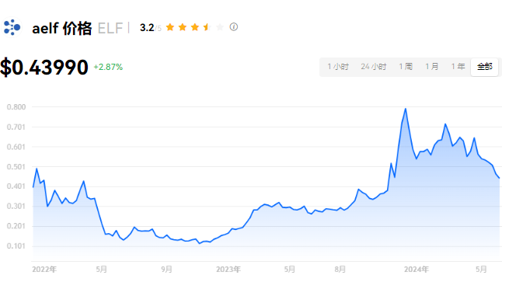This screenshot has height=289, width=509.
Task: Click the first orange rating star
Action: tap(170, 27)
